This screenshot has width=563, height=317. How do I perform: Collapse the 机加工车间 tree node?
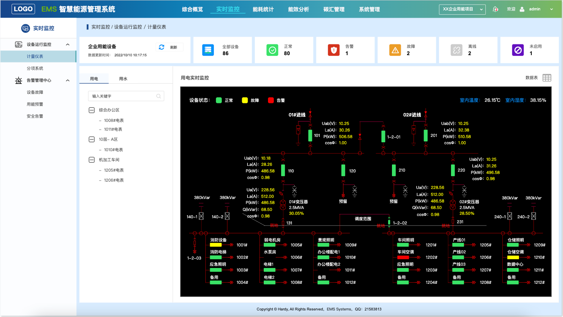click(x=92, y=160)
